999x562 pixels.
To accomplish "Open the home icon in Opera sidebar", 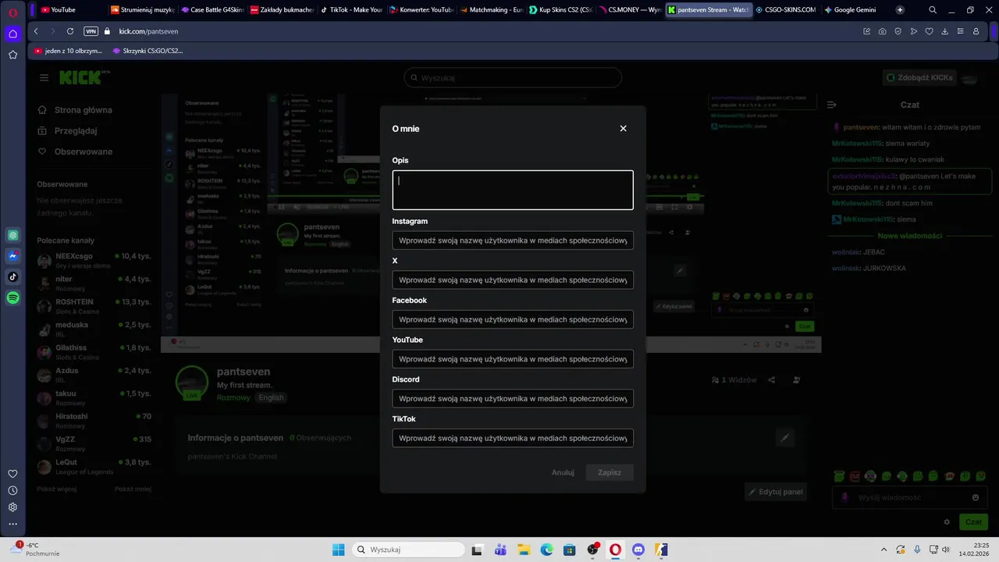I will (12, 34).
